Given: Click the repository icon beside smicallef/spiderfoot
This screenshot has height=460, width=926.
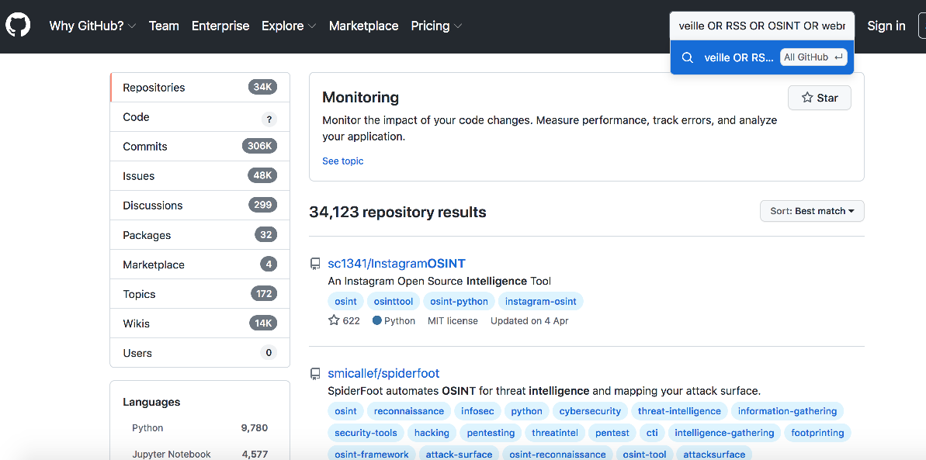Looking at the screenshot, I should 315,374.
